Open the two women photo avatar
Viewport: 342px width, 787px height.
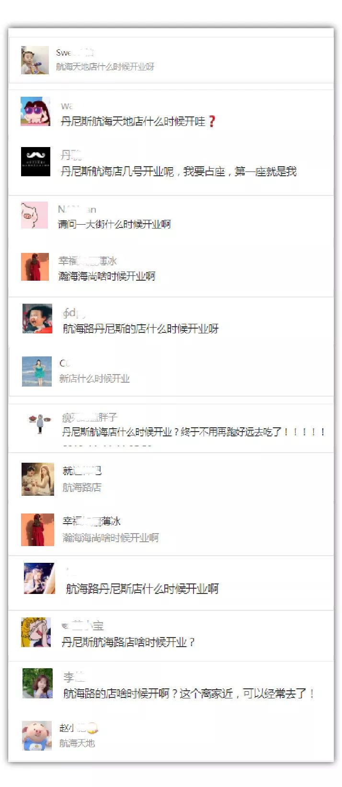tap(38, 479)
